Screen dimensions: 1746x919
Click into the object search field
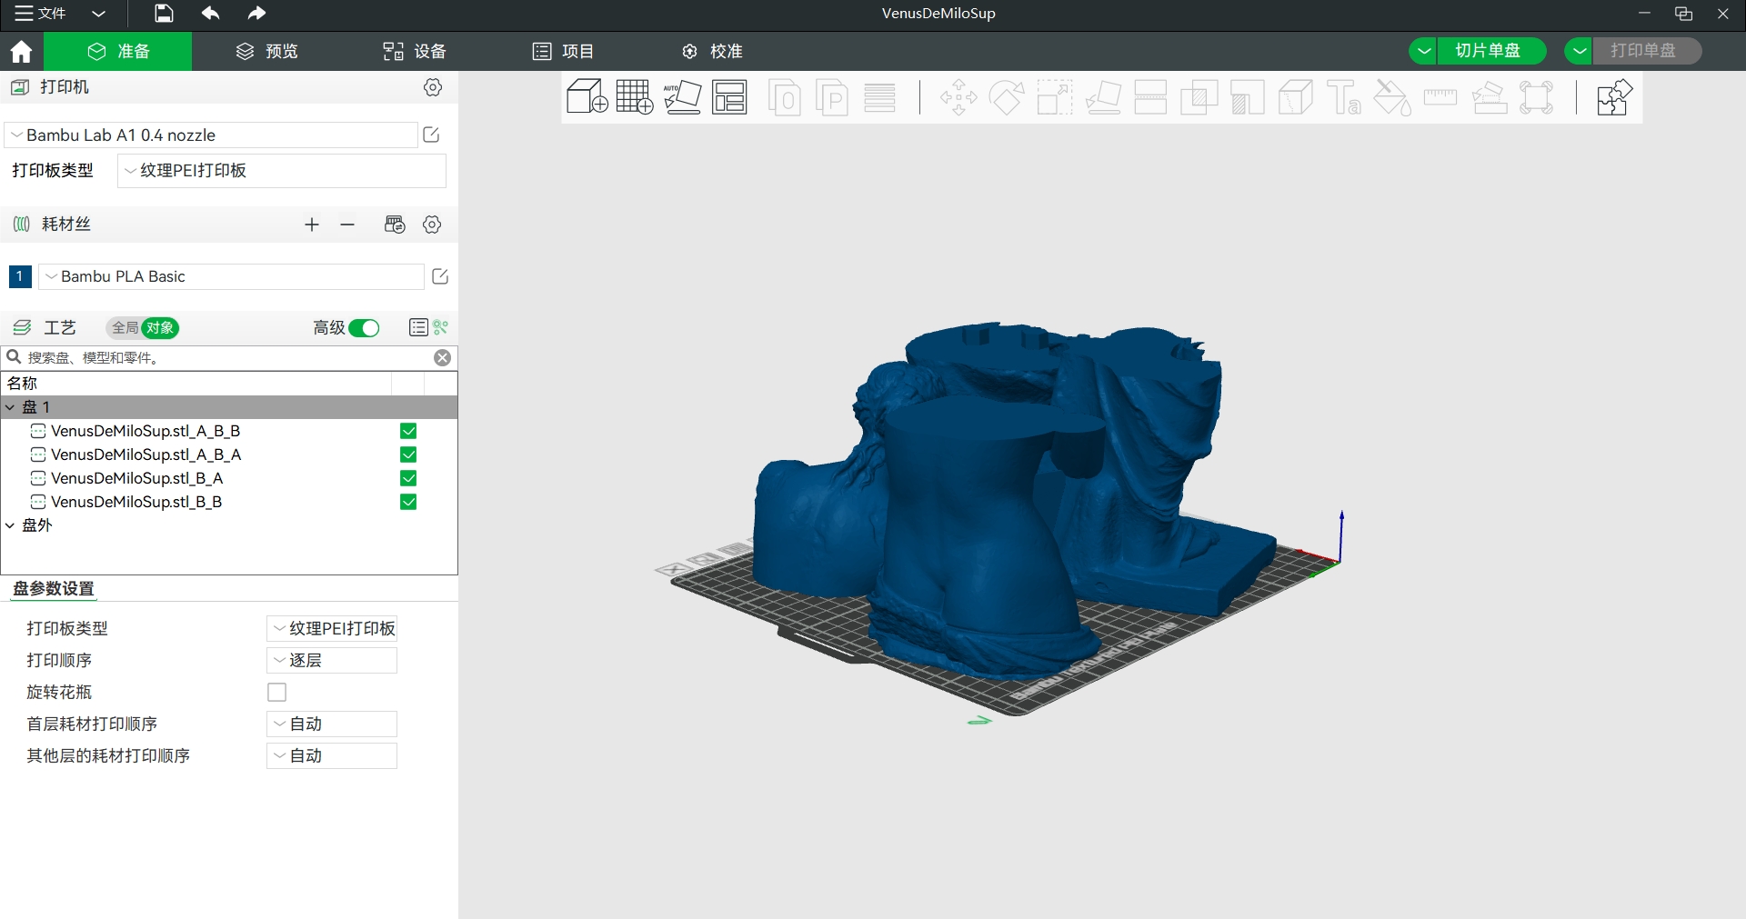click(227, 357)
